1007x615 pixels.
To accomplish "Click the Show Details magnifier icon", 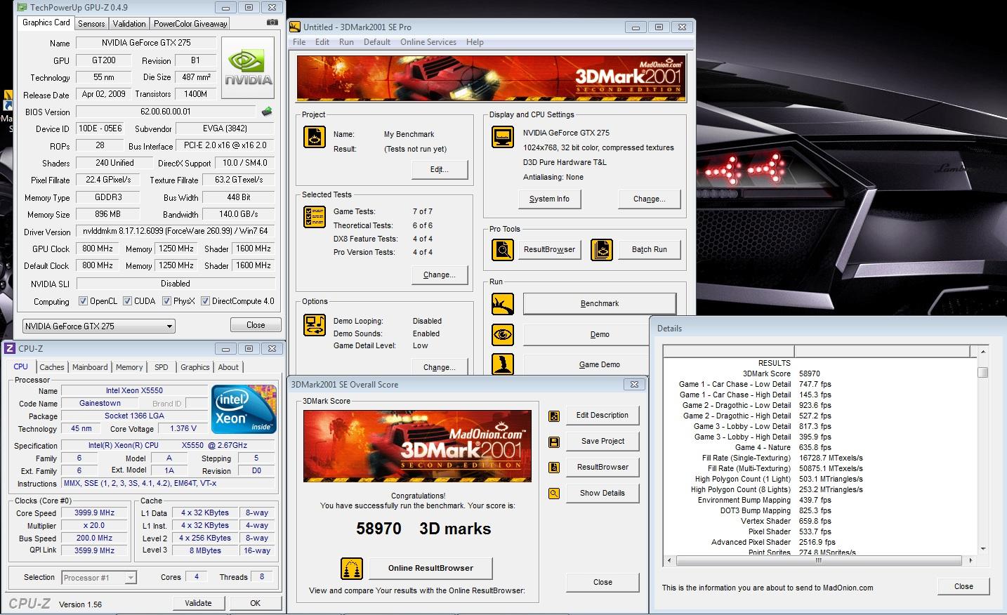I will [554, 494].
